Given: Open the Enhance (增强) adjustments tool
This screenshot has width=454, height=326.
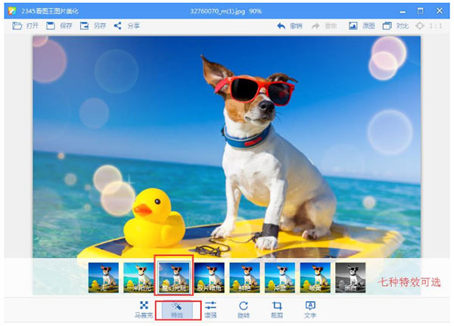Looking at the screenshot, I should click(210, 309).
